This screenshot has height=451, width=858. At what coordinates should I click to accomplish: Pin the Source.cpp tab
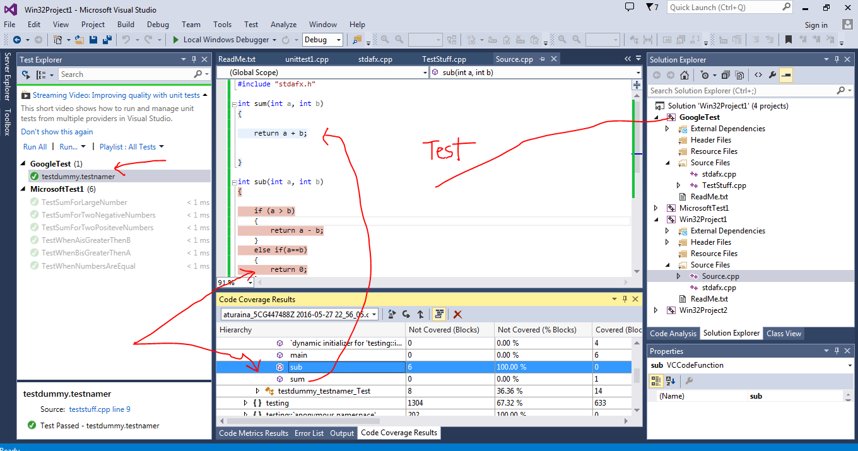(x=541, y=59)
